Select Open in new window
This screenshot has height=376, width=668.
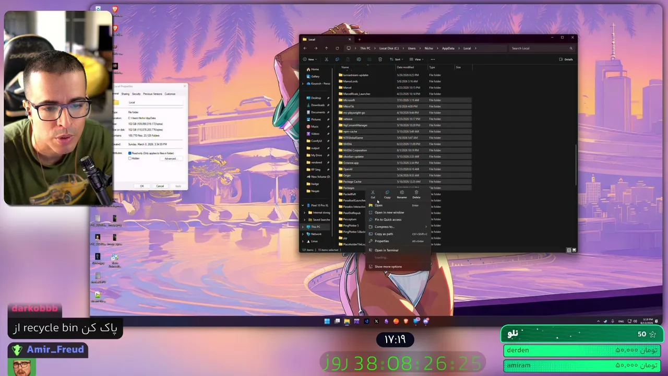coord(399,213)
